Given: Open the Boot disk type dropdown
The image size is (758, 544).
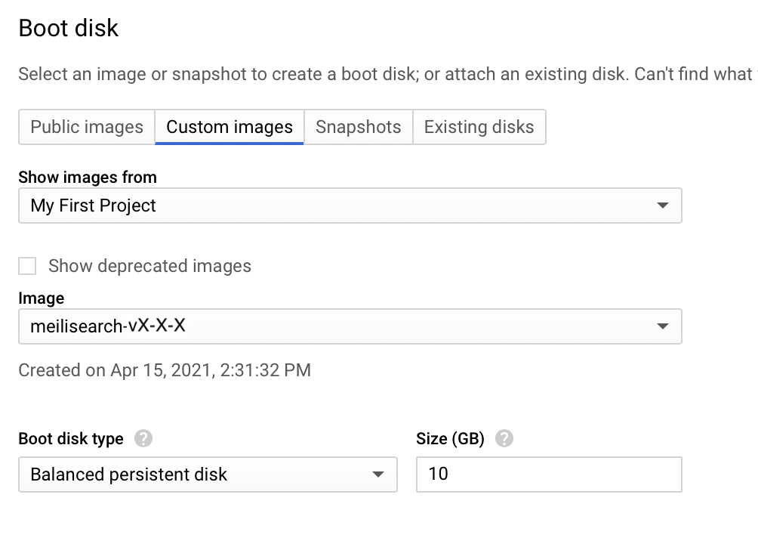Looking at the screenshot, I should point(208,474).
